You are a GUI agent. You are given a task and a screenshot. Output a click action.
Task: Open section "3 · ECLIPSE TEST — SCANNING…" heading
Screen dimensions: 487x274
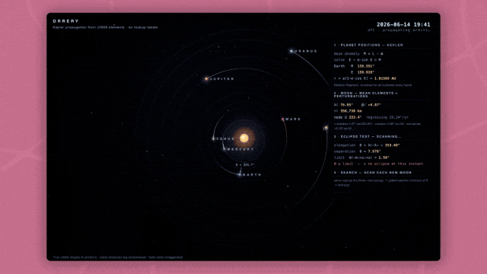pyautogui.click(x=368, y=137)
